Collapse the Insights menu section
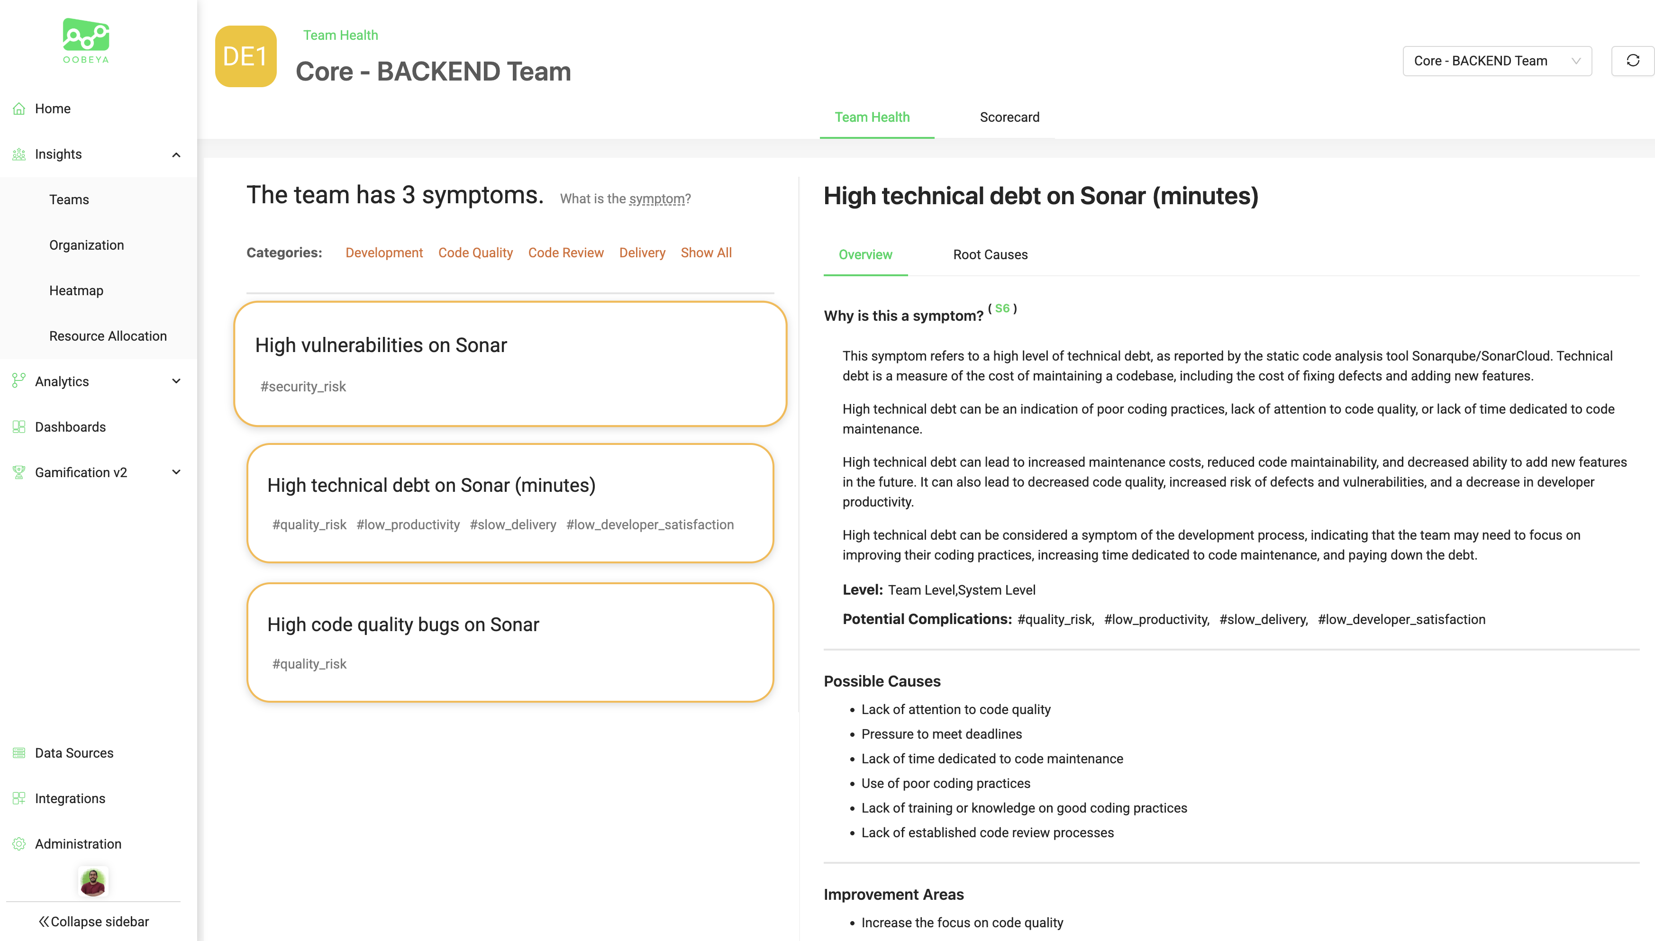1655x941 pixels. pyautogui.click(x=176, y=154)
